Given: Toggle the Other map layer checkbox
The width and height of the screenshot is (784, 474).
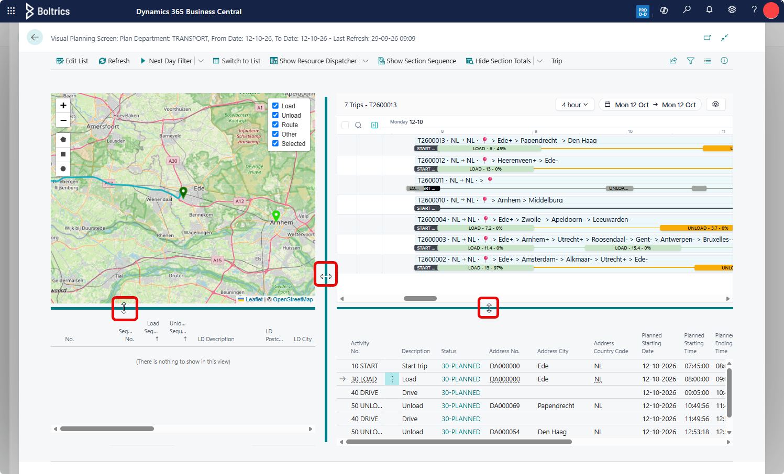Looking at the screenshot, I should pos(275,134).
